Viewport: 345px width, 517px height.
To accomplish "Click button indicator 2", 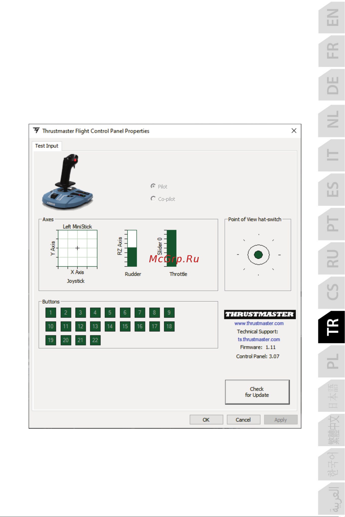I will (x=66, y=313).
